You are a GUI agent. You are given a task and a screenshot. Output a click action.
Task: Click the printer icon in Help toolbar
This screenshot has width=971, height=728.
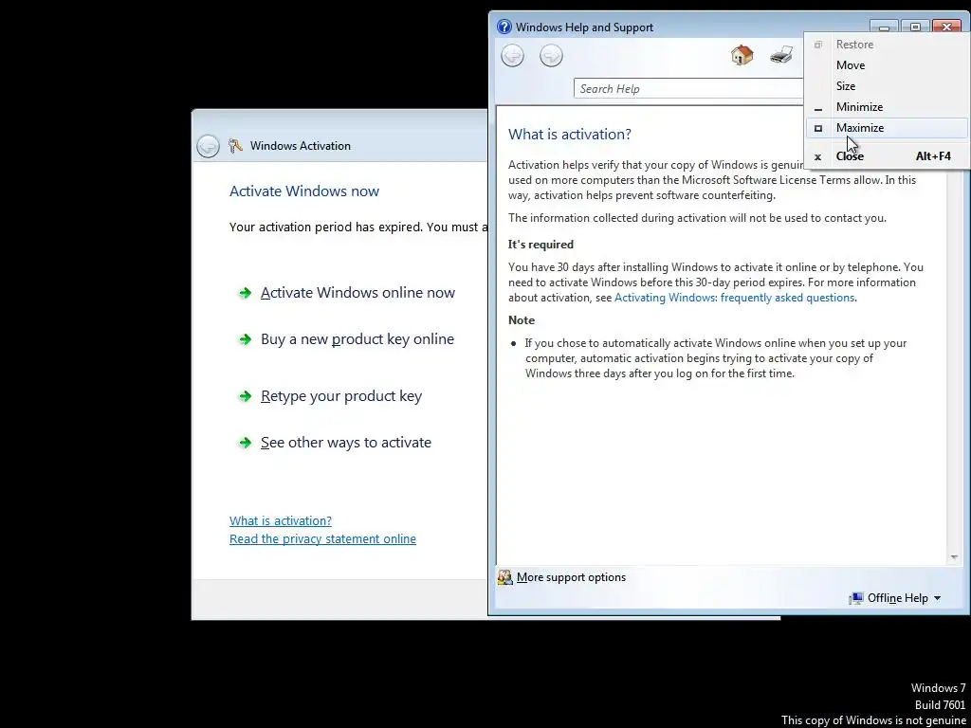point(781,56)
